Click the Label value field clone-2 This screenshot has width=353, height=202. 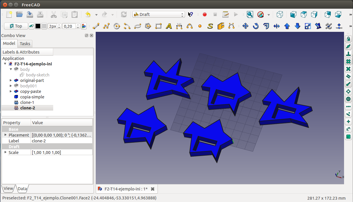(x=62, y=141)
